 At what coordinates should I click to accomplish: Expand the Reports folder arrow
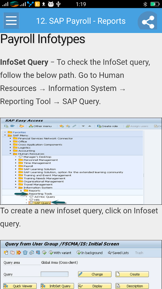tap(22, 191)
